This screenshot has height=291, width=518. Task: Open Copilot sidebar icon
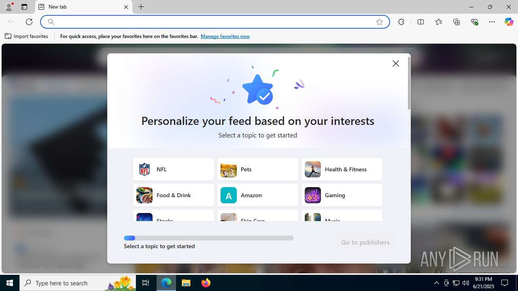click(x=509, y=22)
